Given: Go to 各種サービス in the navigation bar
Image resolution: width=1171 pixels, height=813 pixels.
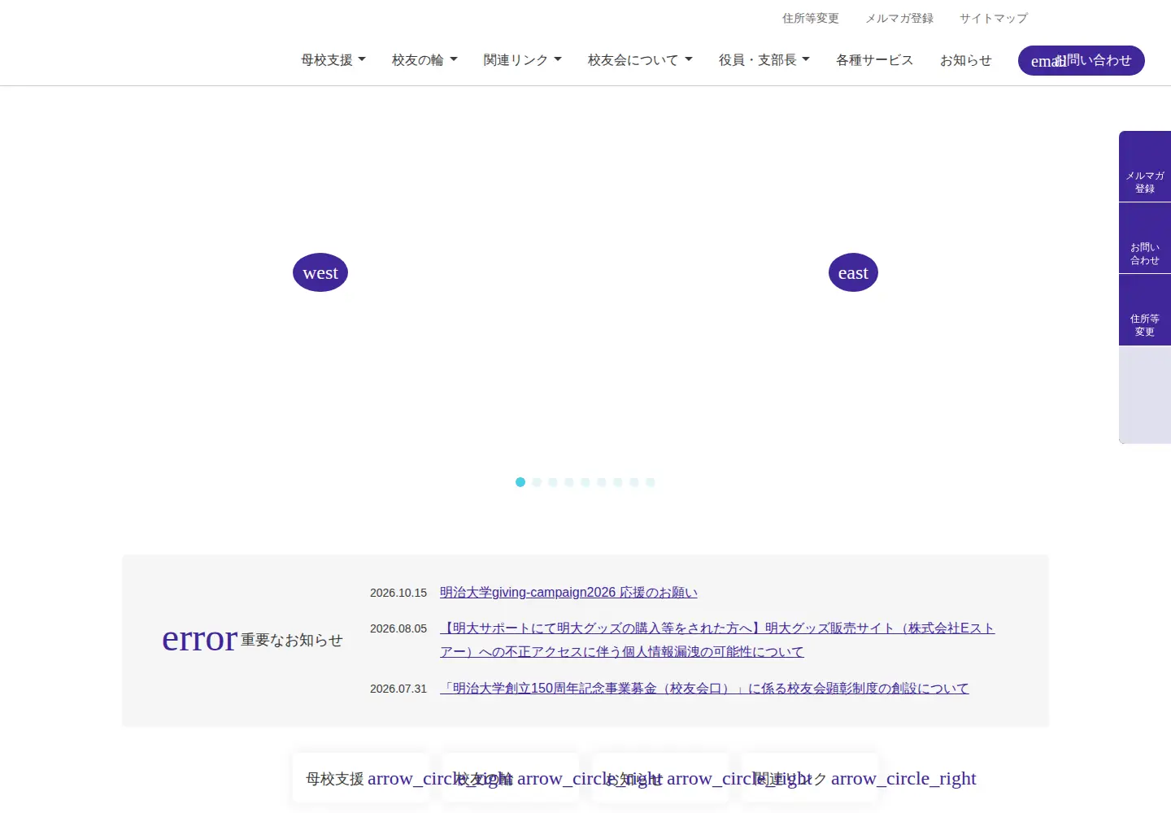Looking at the screenshot, I should point(875,60).
